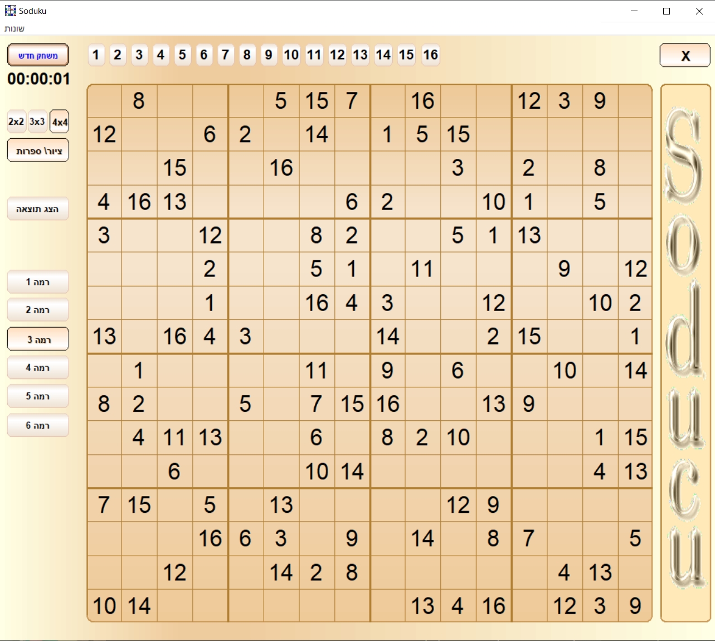Pick number 5 from the number selector row
This screenshot has width=715, height=641.
click(182, 55)
